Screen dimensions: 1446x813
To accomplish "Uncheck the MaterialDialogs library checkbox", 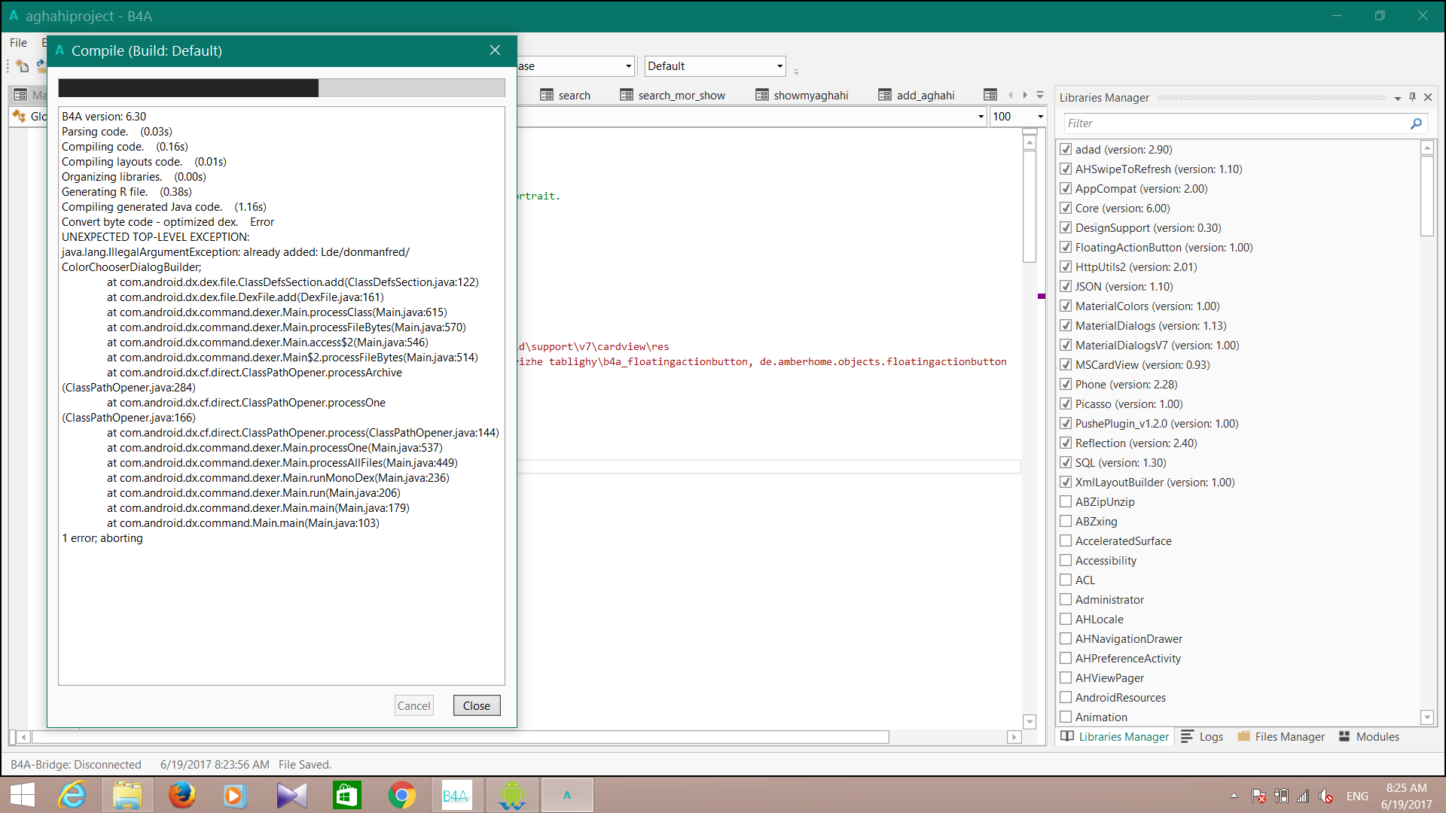I will pos(1066,325).
